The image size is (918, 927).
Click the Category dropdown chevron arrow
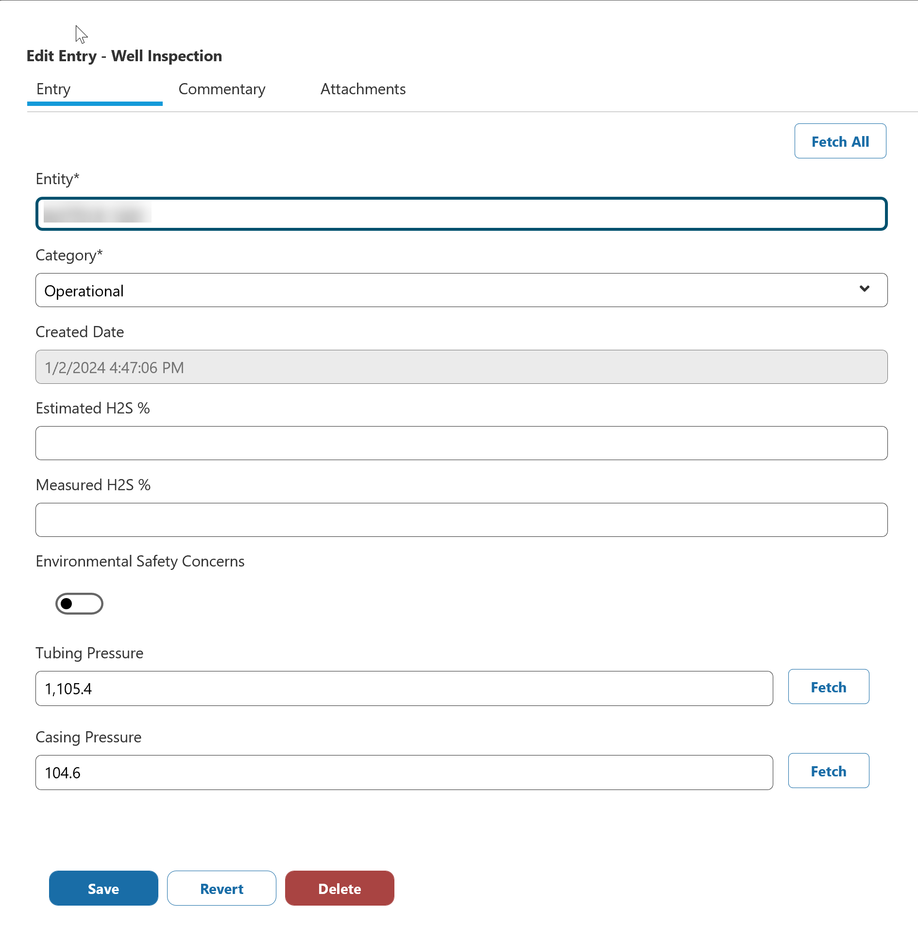(x=865, y=289)
